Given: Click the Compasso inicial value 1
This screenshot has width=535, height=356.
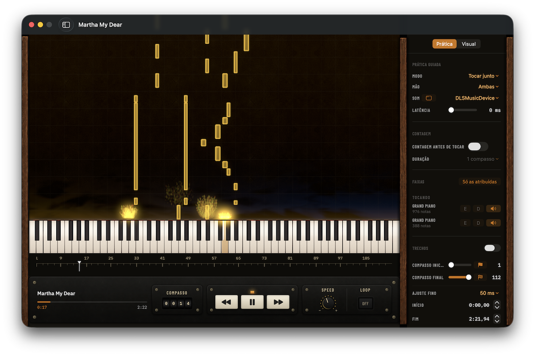Looking at the screenshot, I should tap(499, 265).
